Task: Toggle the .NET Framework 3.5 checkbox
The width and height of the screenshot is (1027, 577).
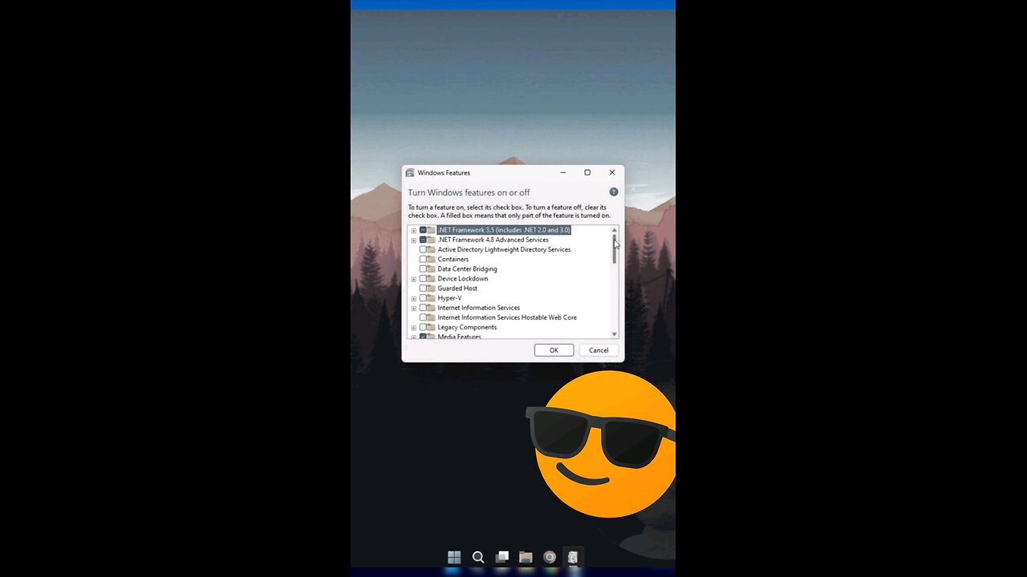Action: click(x=423, y=230)
